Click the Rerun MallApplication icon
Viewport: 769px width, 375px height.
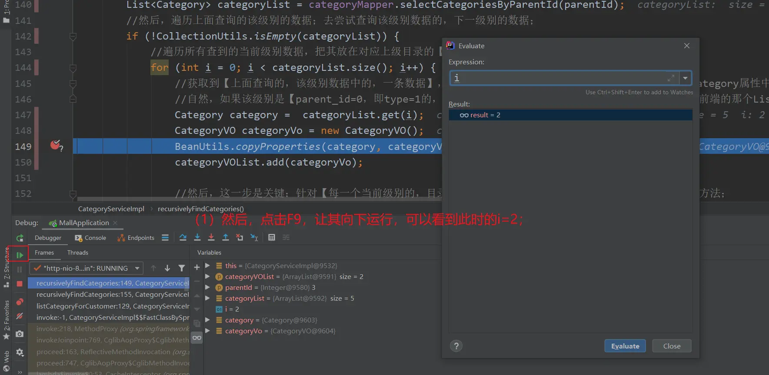click(x=20, y=238)
